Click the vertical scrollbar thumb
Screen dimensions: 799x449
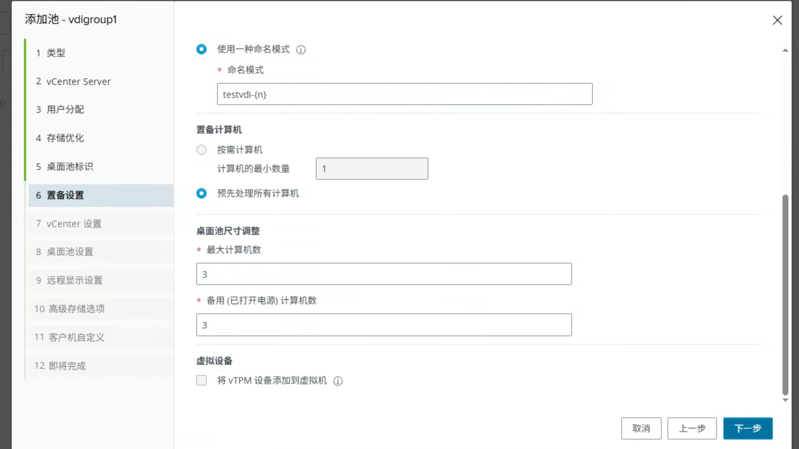point(785,294)
